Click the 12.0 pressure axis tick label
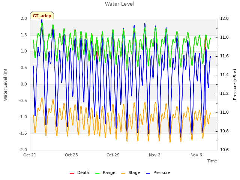Viewport: 240px width, 180px height. pos(224,18)
